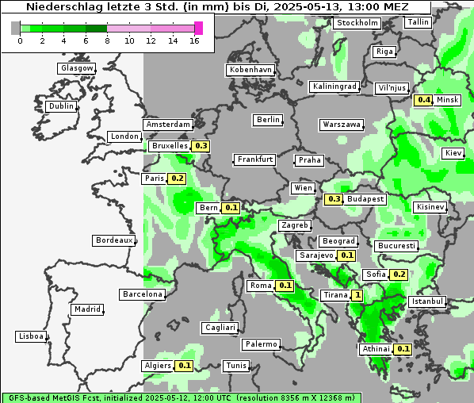The image size is (474, 403).
Task: Click Paris precipitation value 0.2
Action: coord(177,178)
